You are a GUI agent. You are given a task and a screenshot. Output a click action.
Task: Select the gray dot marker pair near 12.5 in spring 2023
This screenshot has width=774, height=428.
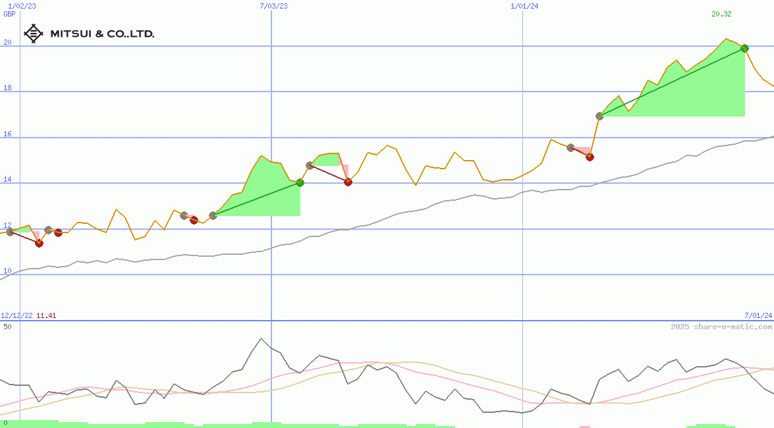coord(184,215)
